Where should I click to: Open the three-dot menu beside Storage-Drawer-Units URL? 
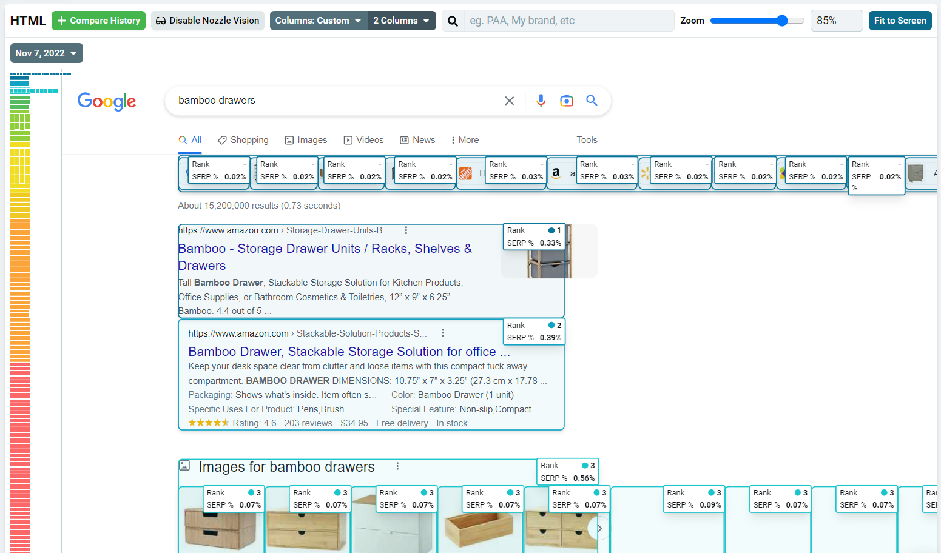(x=406, y=230)
